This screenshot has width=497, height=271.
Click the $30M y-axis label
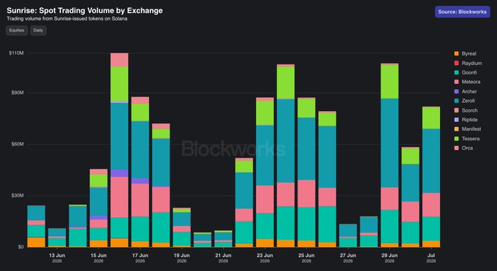(x=17, y=196)
